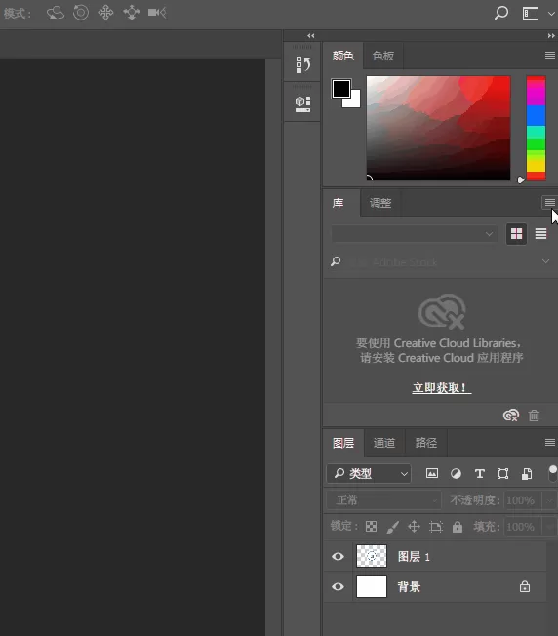Select the 3D orbit camera mode icon
The height and width of the screenshot is (636, 558).
[x=56, y=13]
